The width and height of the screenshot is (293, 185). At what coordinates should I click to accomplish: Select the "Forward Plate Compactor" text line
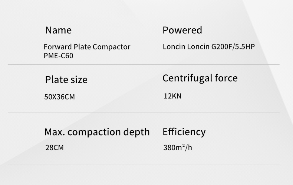(87, 47)
